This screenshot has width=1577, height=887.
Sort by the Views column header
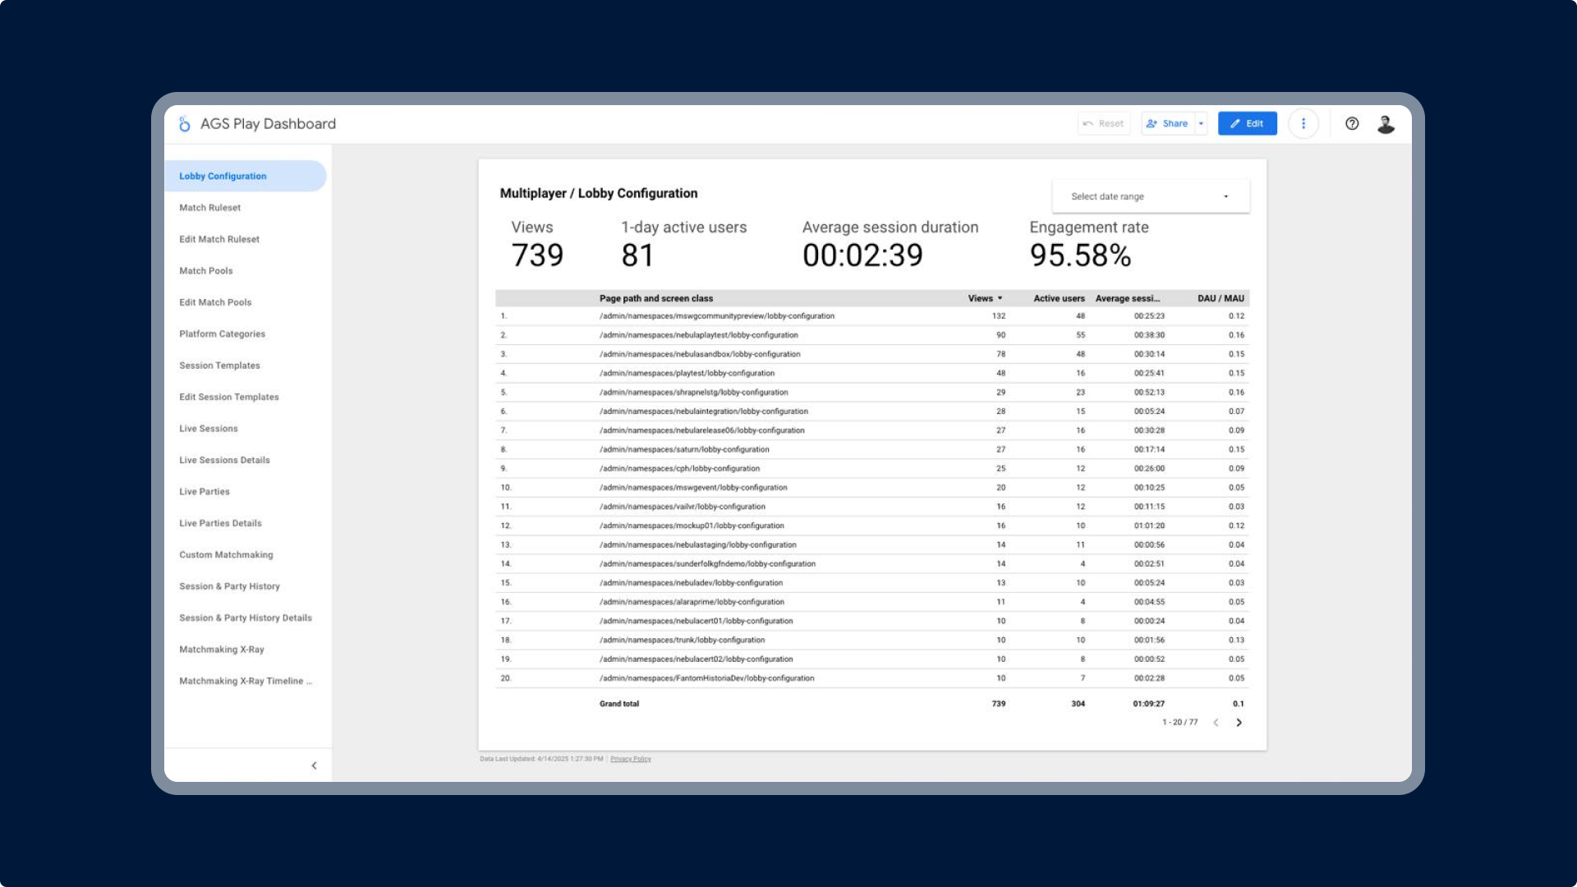(x=981, y=299)
